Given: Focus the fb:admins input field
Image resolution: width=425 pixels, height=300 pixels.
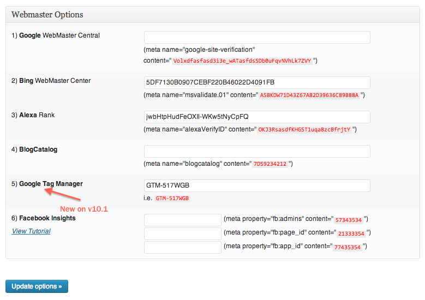Looking at the screenshot, I should click(x=183, y=220).
